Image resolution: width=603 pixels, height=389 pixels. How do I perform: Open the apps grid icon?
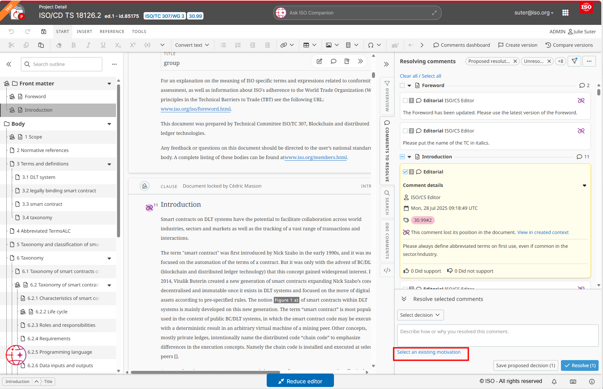pos(565,13)
